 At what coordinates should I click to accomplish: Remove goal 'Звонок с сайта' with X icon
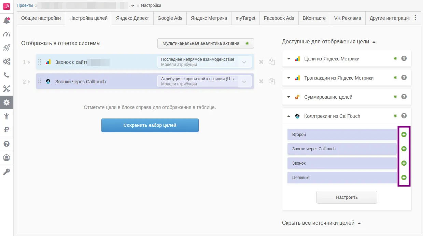coord(261,62)
